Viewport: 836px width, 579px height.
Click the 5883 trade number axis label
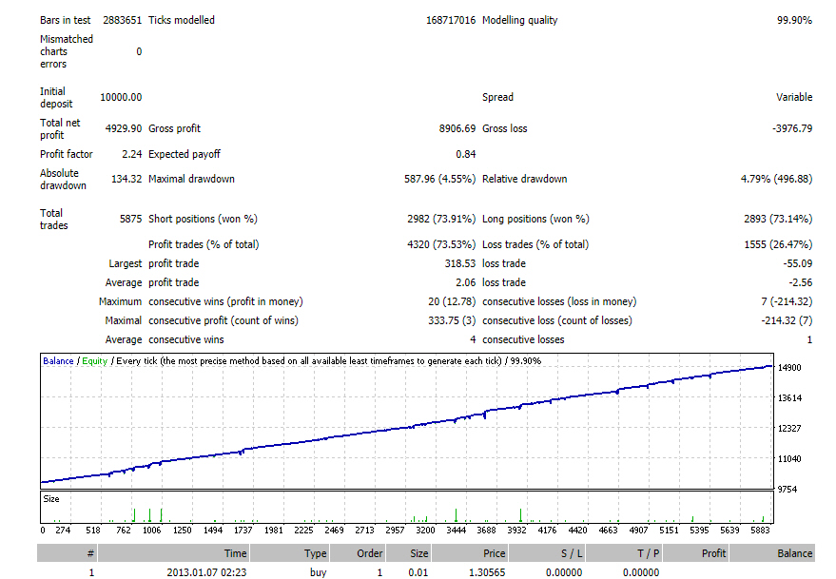point(760,530)
